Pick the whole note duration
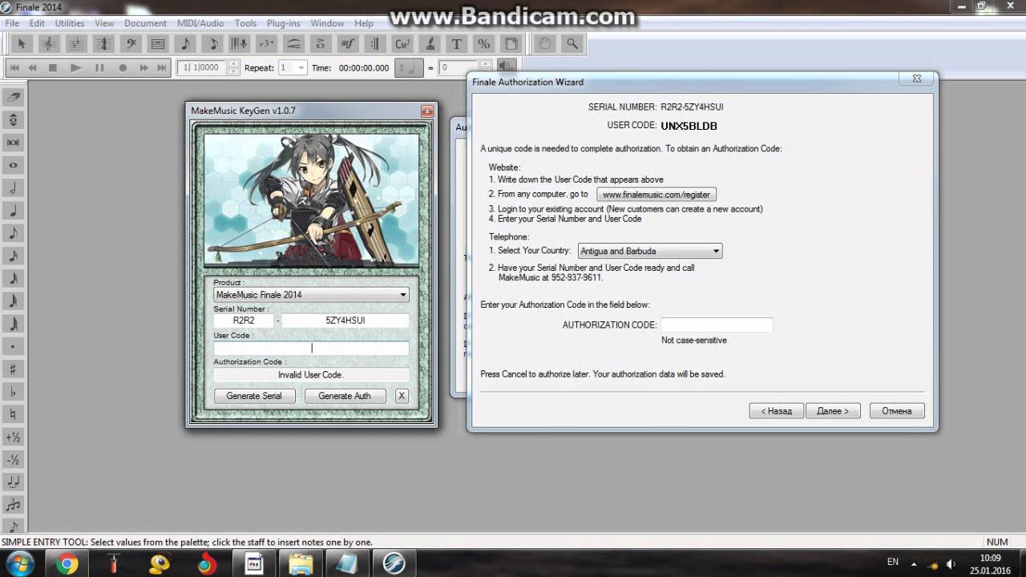The height and width of the screenshot is (577, 1026). (13, 166)
